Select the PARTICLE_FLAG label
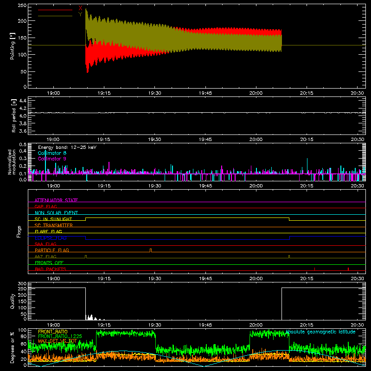 (52, 250)
